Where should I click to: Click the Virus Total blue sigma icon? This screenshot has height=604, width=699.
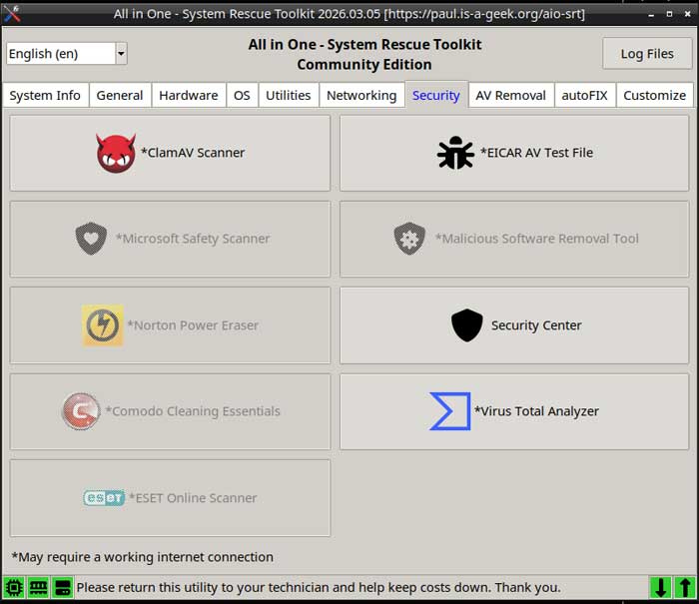pyautogui.click(x=450, y=411)
